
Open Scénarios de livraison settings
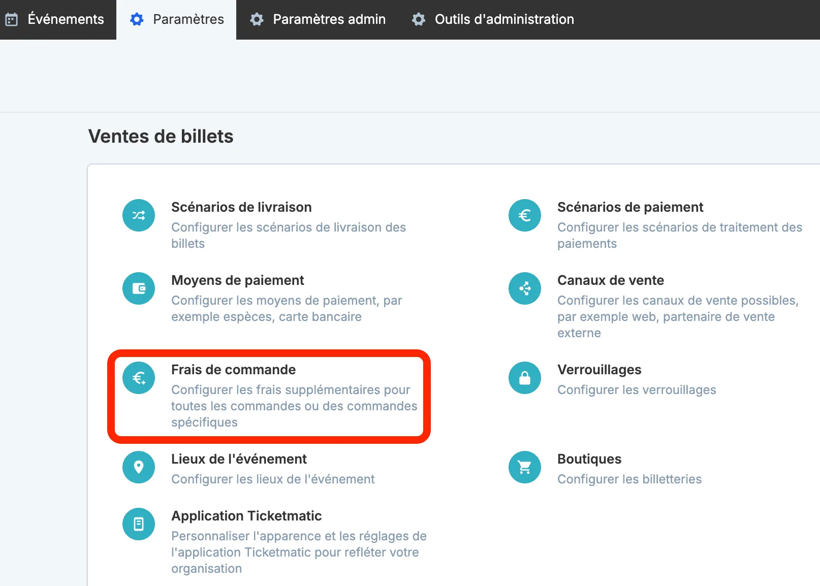(x=241, y=207)
